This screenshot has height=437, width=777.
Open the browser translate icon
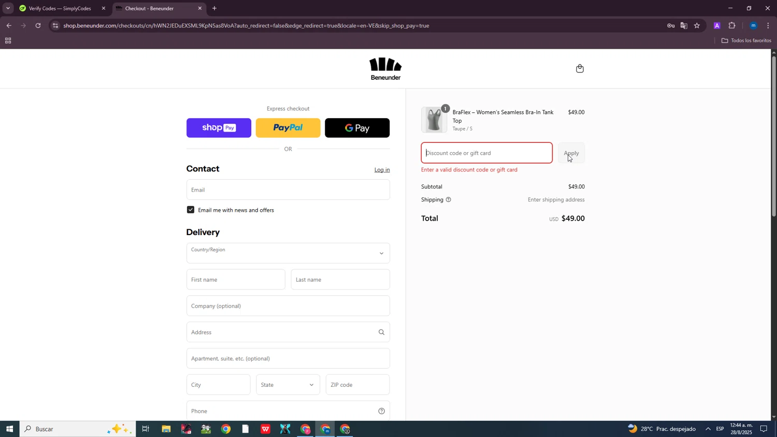(x=684, y=25)
